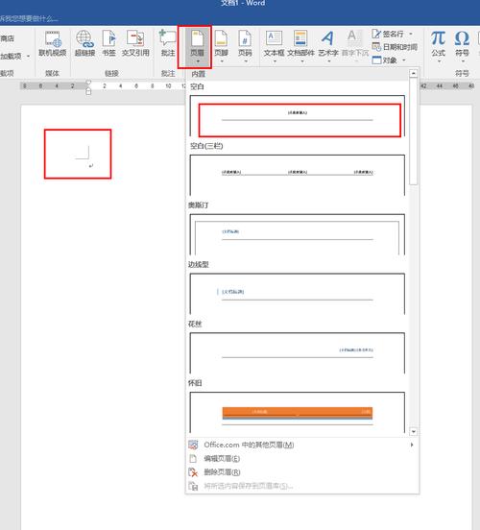Expand the 加载项 dropdown arrow

click(28, 56)
